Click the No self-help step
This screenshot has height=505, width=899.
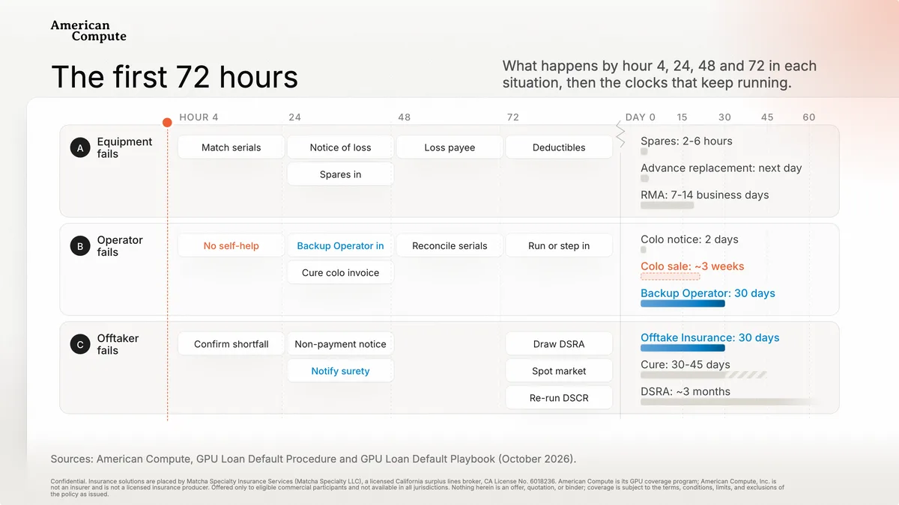click(231, 245)
